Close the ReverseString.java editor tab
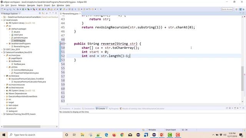This screenshot has height=138, width=246. tap(80, 14)
